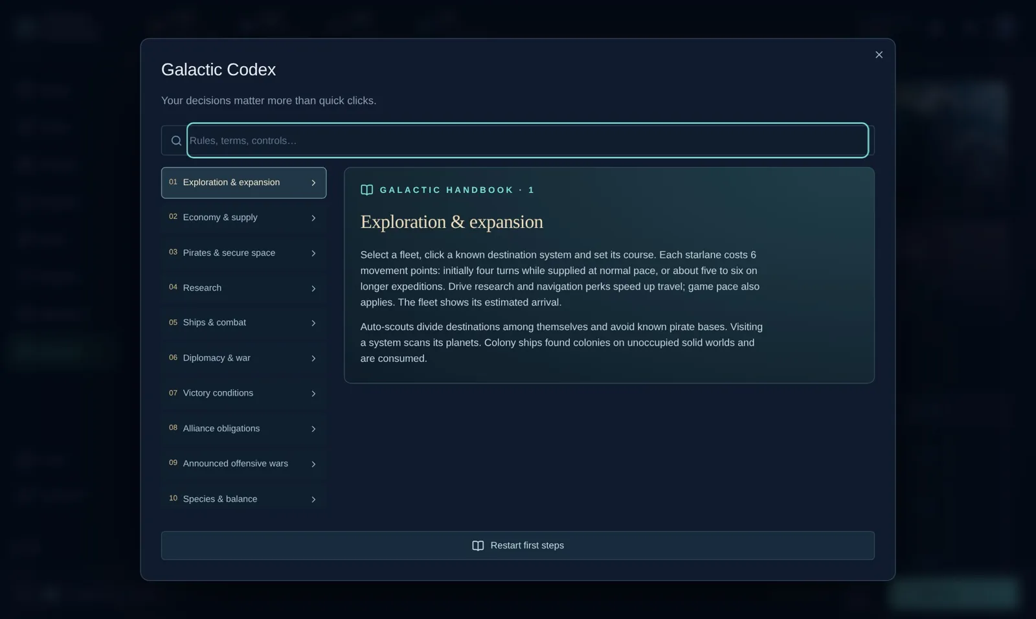This screenshot has width=1036, height=619.
Task: Click the chevron beside Economy & supply
Action: pos(313,218)
